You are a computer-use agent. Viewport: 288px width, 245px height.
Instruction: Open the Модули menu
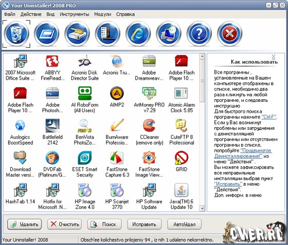pos(102,14)
